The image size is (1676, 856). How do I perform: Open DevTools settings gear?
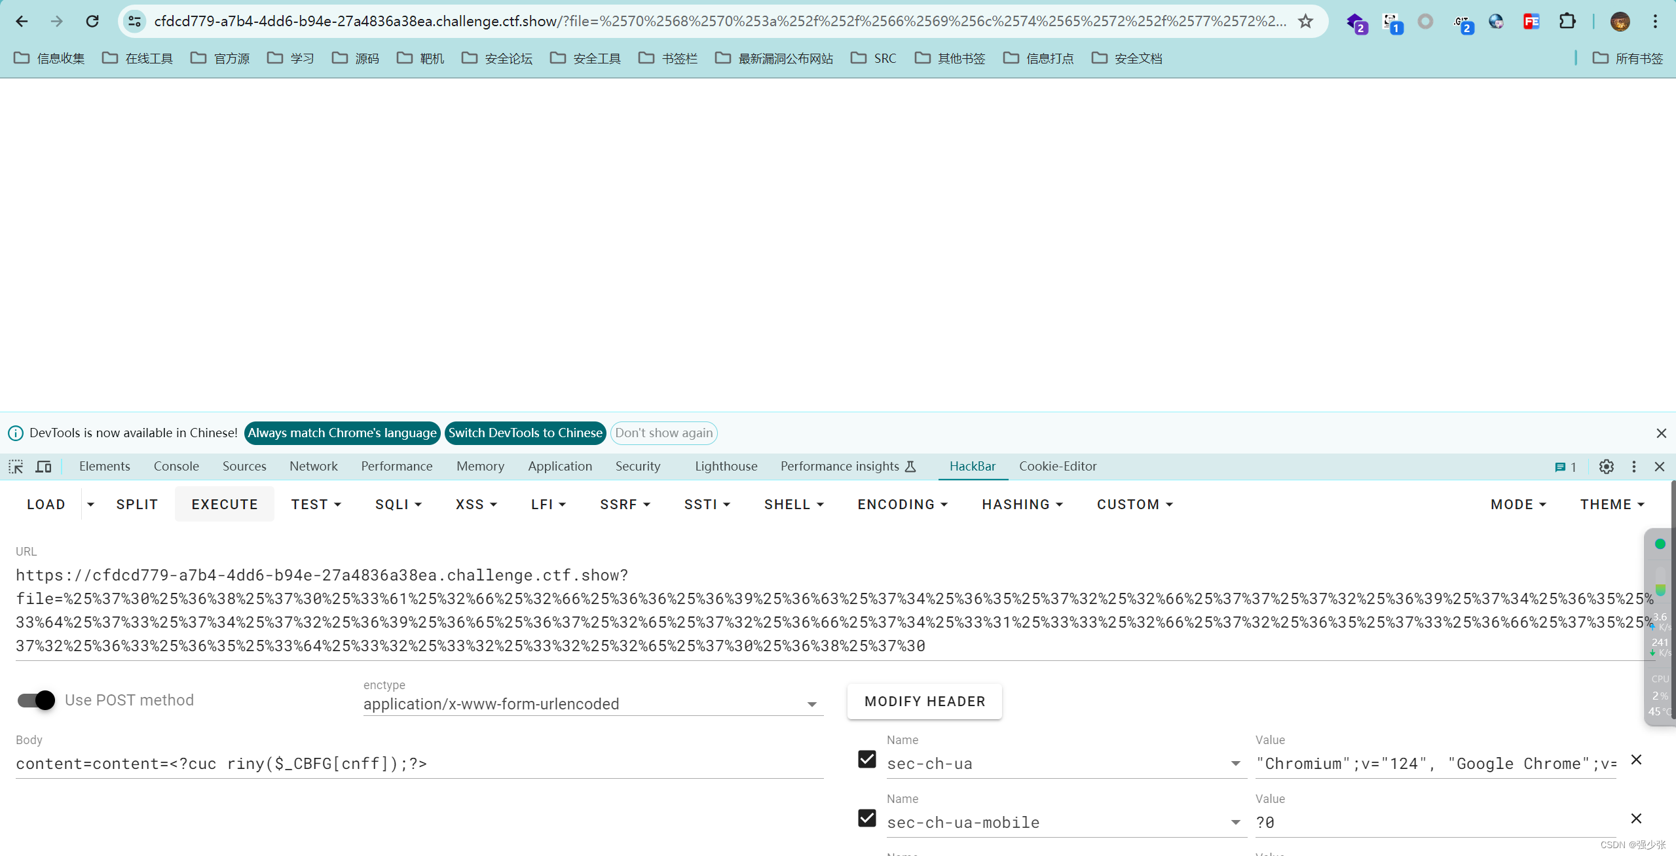coord(1606,467)
